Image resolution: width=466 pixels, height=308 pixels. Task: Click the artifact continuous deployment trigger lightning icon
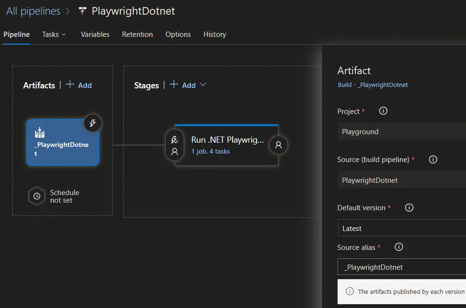[93, 123]
